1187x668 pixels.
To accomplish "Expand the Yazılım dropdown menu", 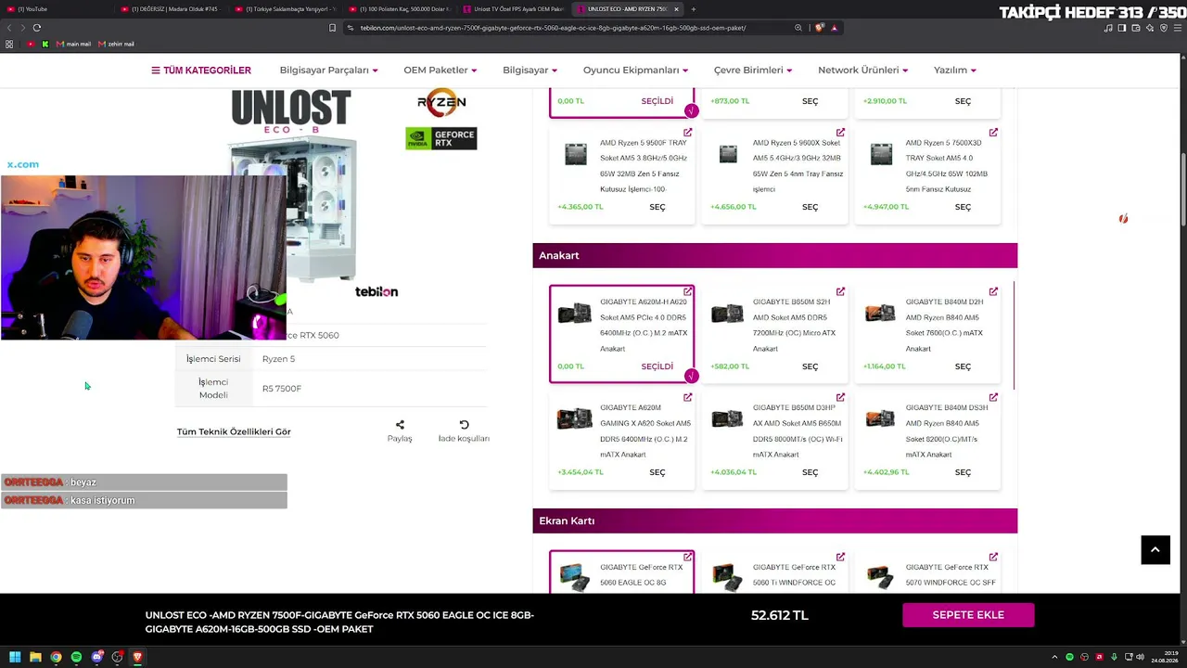I will (x=955, y=71).
